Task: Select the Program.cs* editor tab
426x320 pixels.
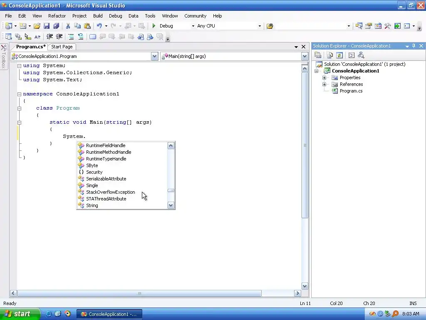Action: [x=31, y=47]
